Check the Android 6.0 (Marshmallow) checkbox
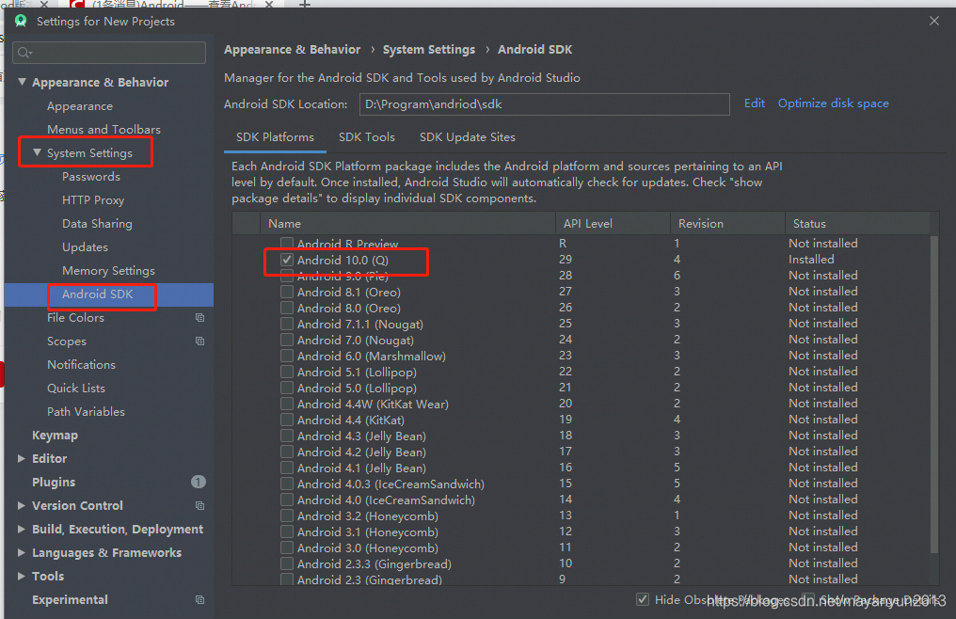Viewport: 956px width, 619px height. coord(287,356)
